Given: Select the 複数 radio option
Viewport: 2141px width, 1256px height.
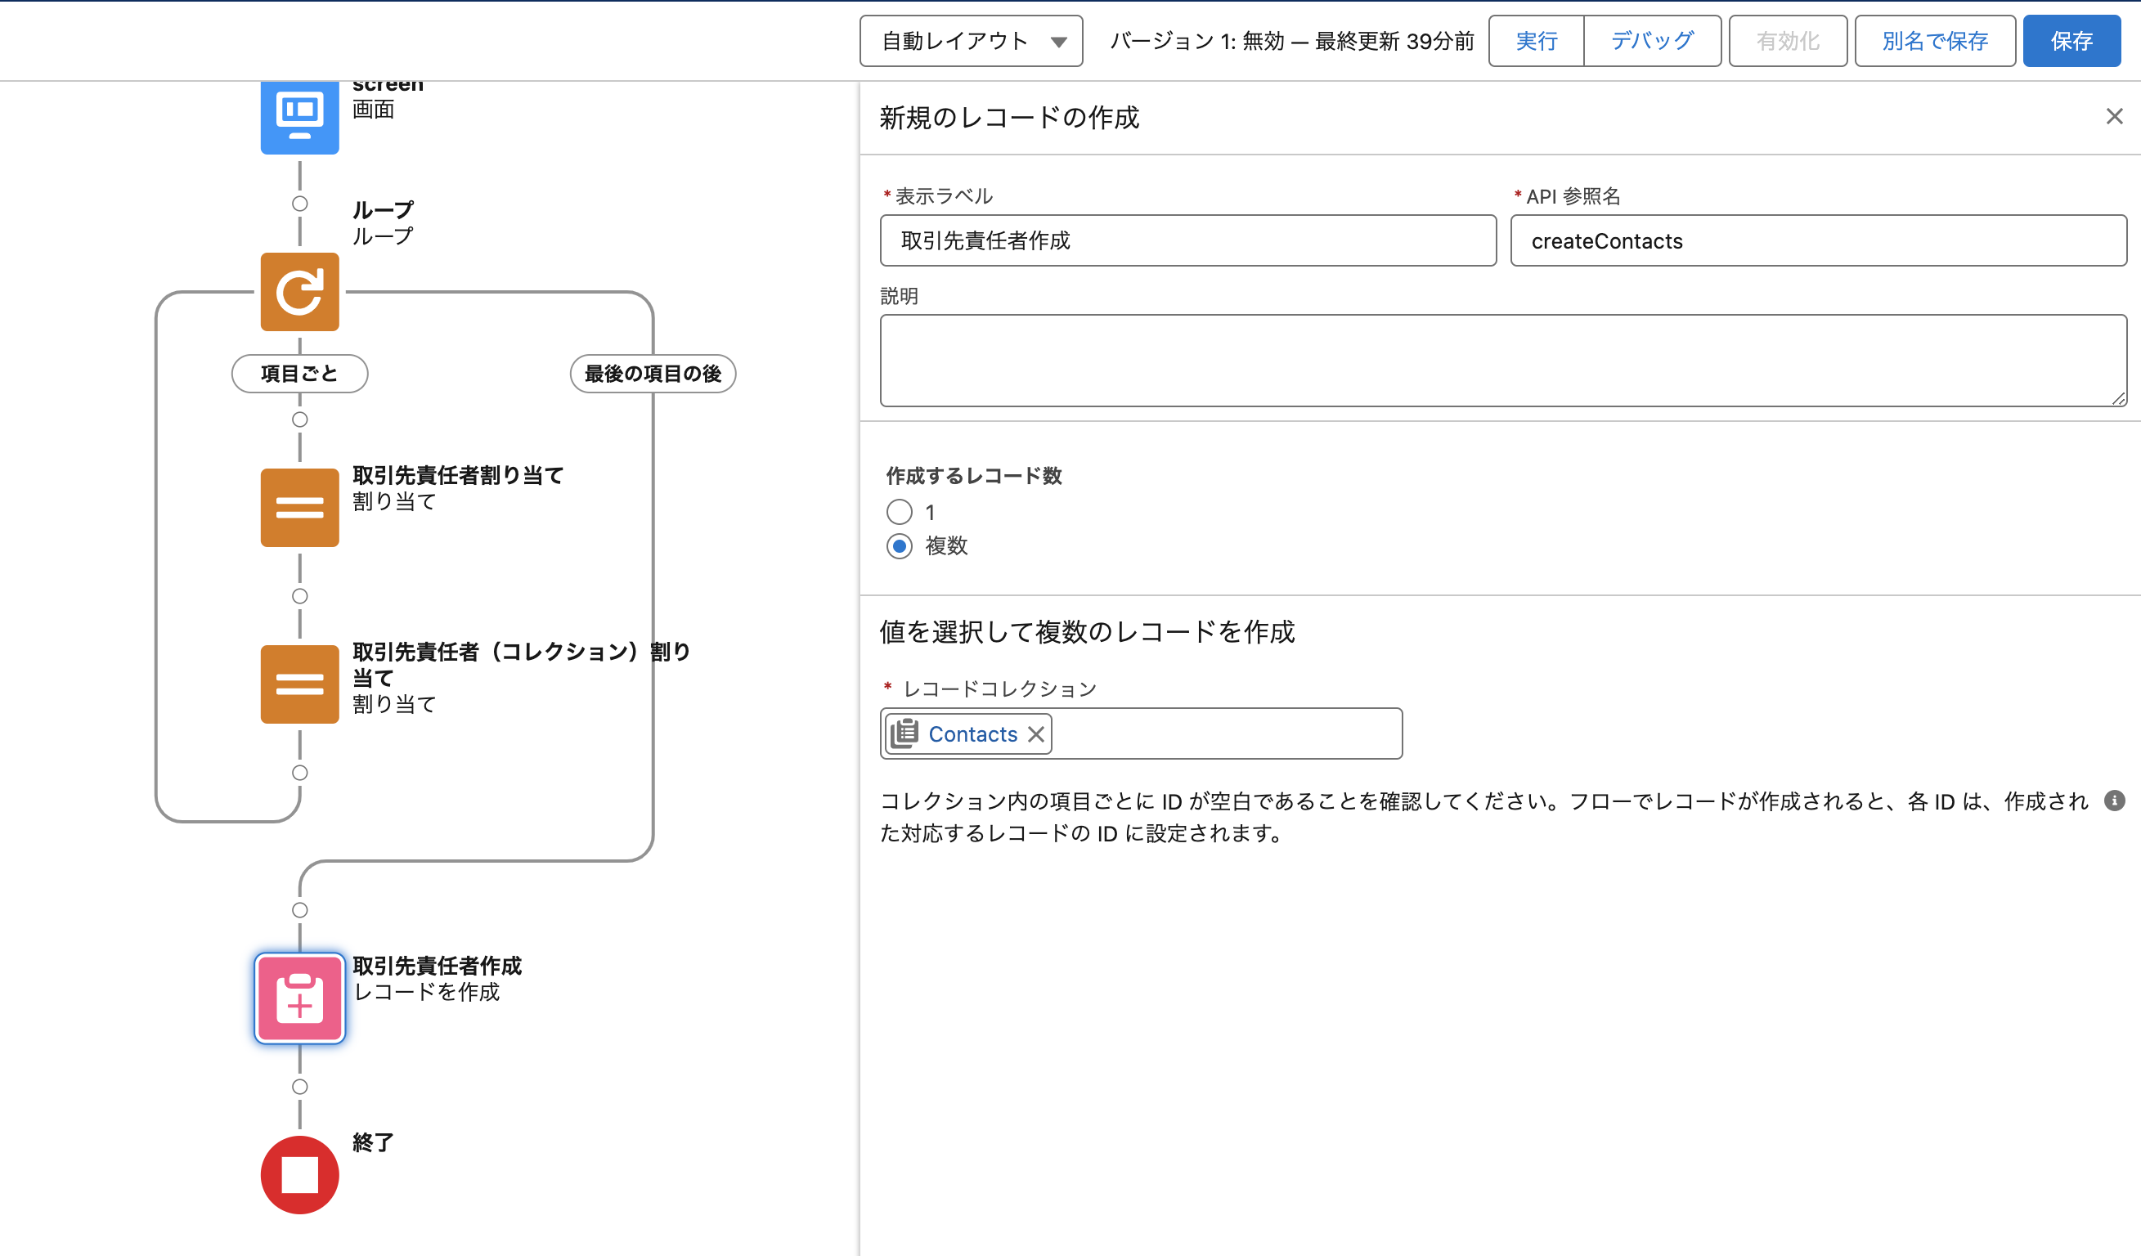Looking at the screenshot, I should tap(899, 546).
